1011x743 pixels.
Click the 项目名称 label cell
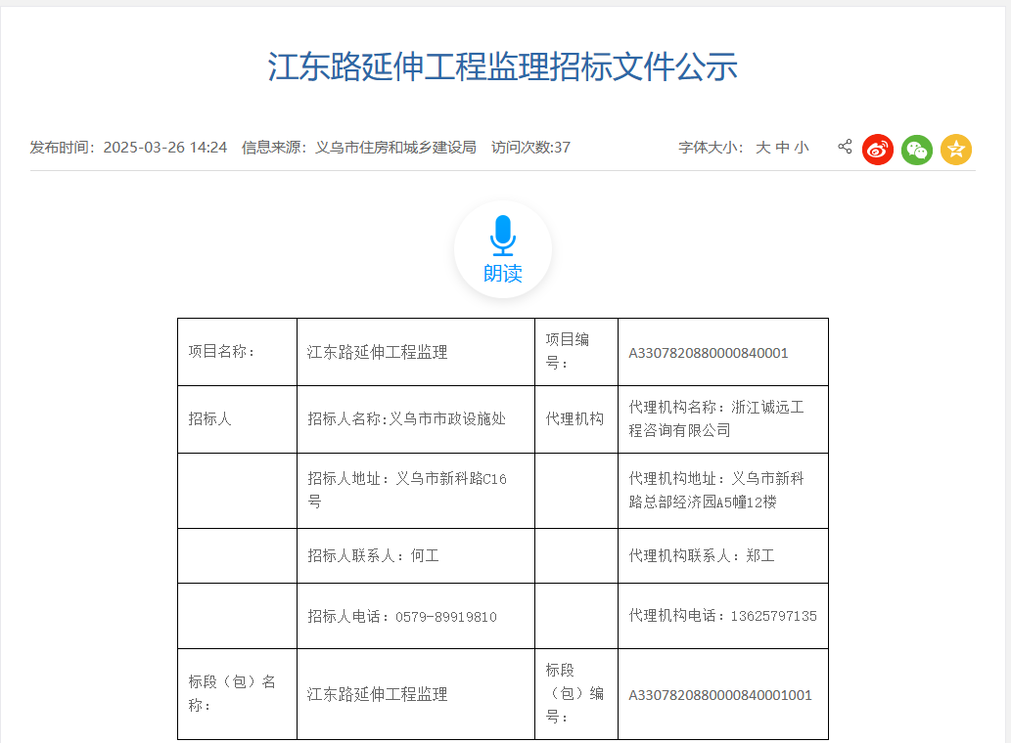pos(237,352)
